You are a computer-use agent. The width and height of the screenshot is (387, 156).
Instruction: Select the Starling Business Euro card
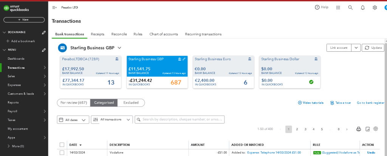(223, 72)
